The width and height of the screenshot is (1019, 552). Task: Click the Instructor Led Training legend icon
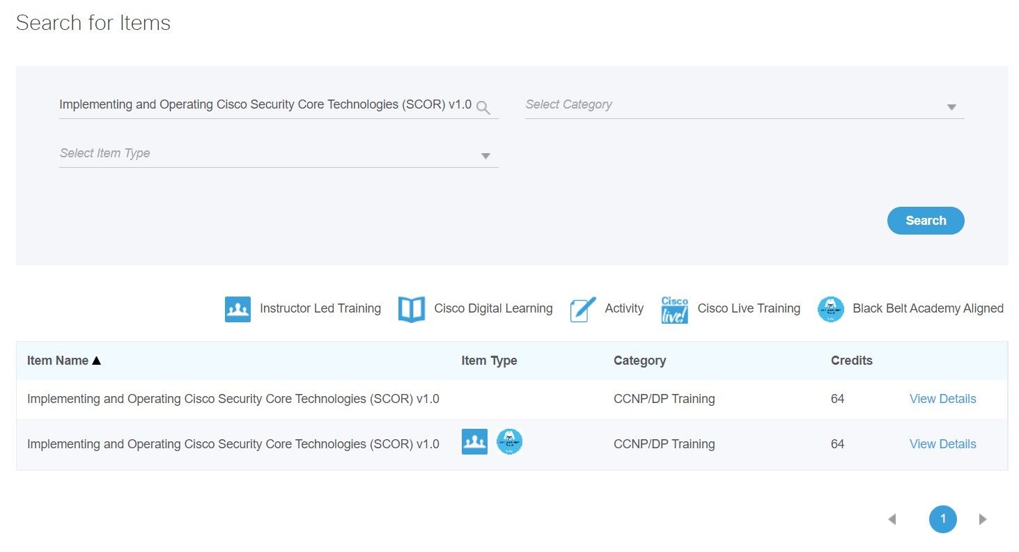point(238,309)
